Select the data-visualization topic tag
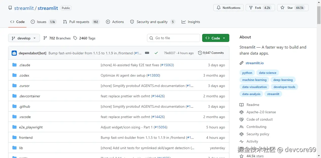 pyautogui.click(x=254, y=87)
